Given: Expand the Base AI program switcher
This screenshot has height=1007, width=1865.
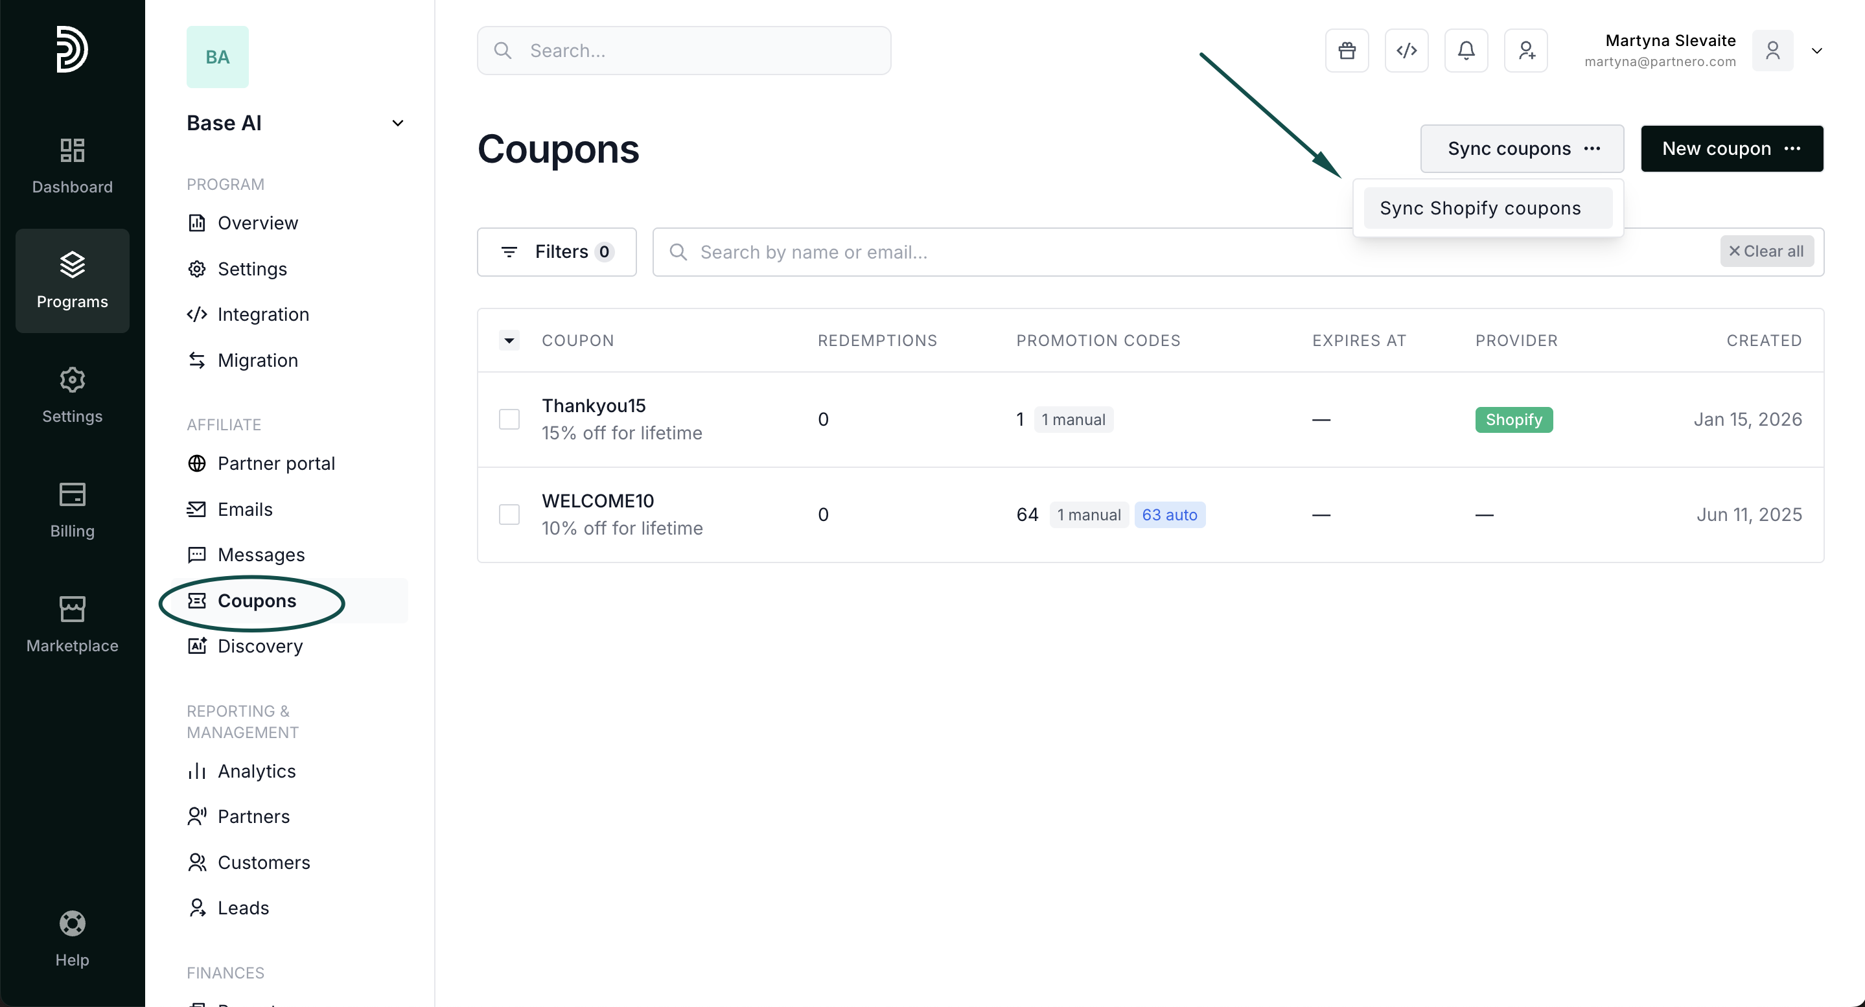Looking at the screenshot, I should (397, 123).
